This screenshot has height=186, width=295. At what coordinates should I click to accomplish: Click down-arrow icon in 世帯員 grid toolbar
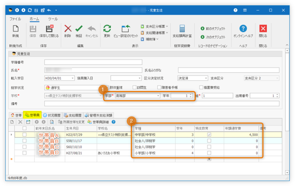tap(44, 122)
